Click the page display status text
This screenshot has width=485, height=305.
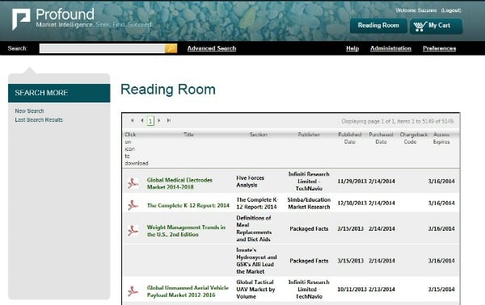[397, 121]
